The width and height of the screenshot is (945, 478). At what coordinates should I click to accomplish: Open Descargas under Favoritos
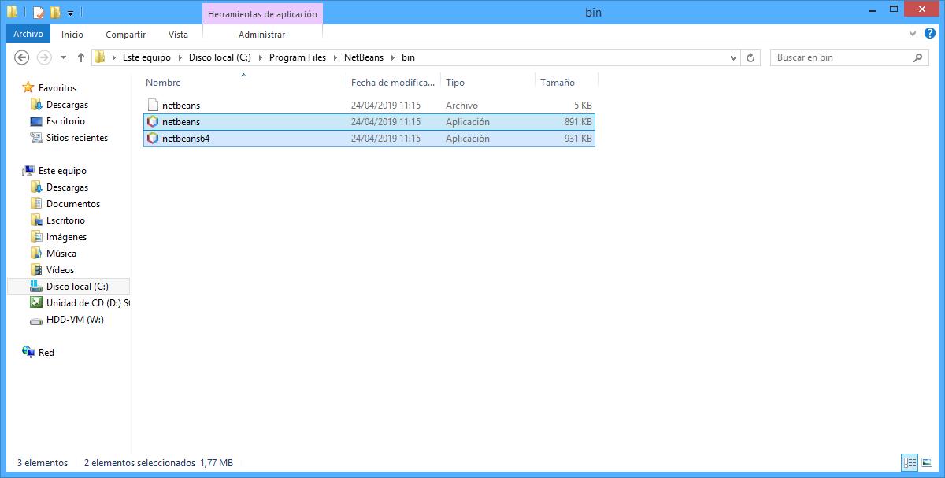click(67, 105)
